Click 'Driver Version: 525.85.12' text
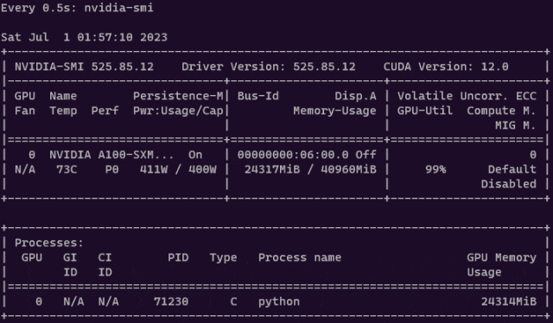 click(269, 66)
